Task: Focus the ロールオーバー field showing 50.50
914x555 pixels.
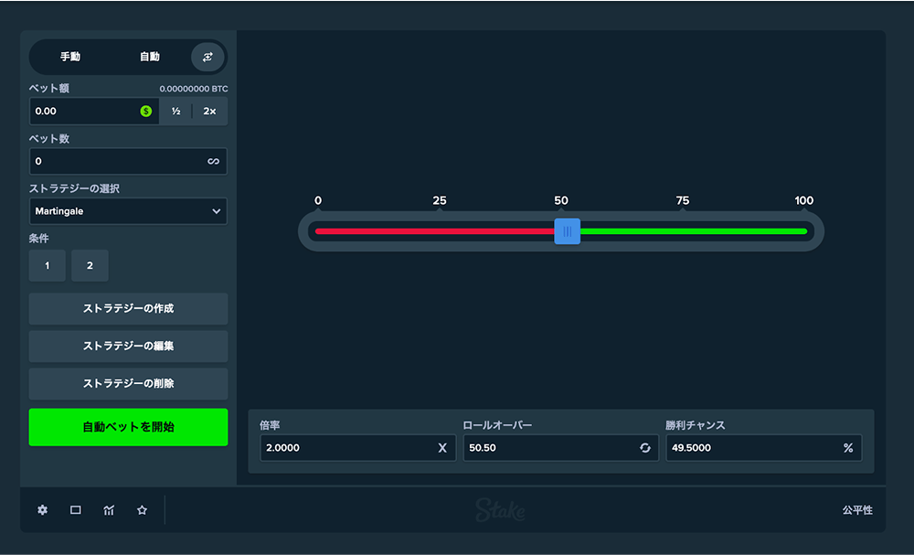Action: (561, 448)
